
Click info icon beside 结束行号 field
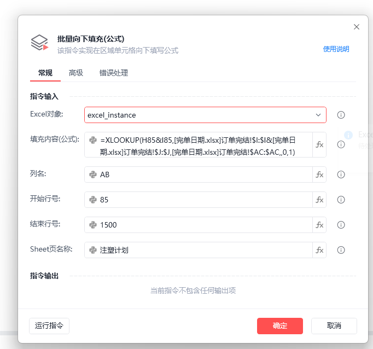tap(341, 225)
